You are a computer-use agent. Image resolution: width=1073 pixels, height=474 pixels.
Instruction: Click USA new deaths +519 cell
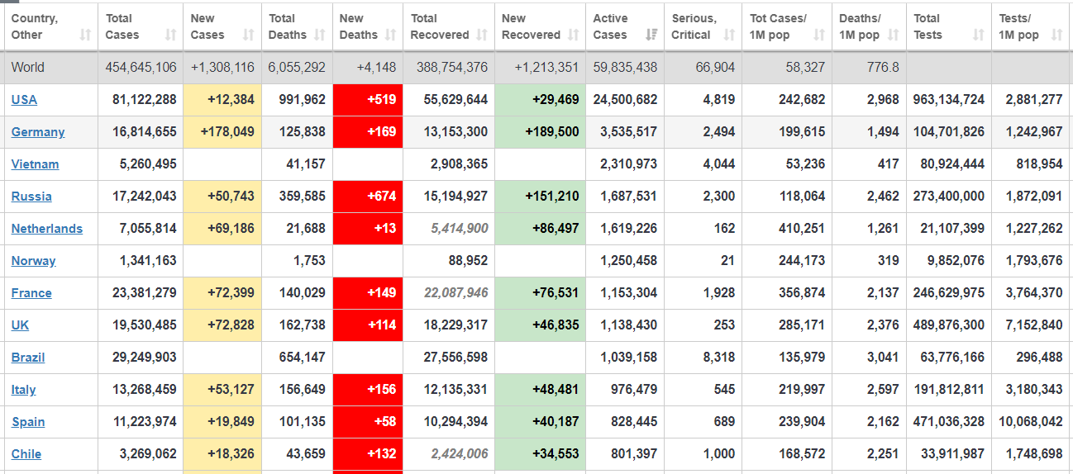coord(368,99)
